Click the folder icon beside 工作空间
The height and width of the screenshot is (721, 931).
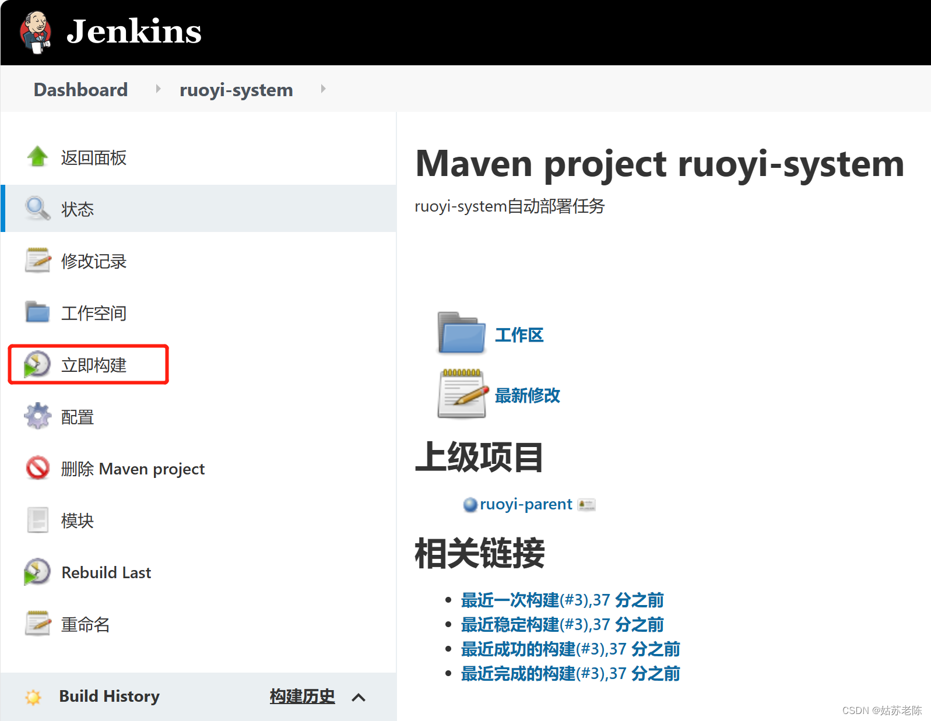pos(38,312)
